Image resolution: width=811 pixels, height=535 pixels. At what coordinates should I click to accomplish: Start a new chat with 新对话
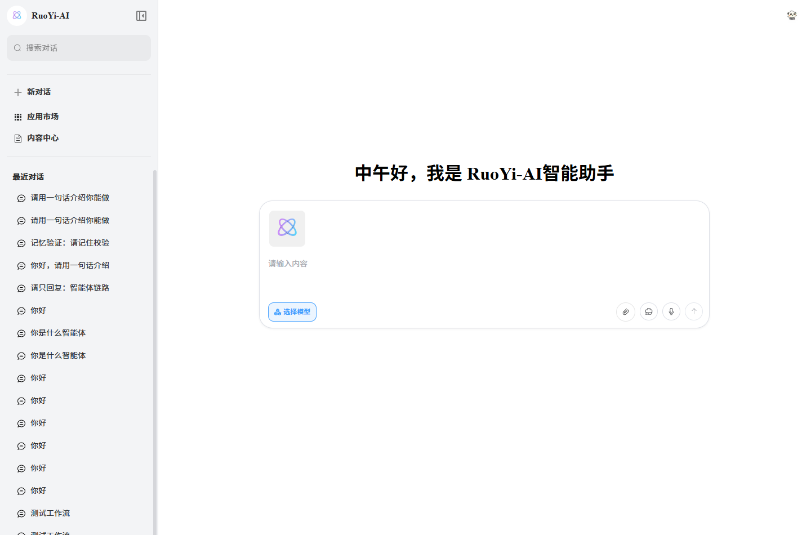click(x=79, y=92)
